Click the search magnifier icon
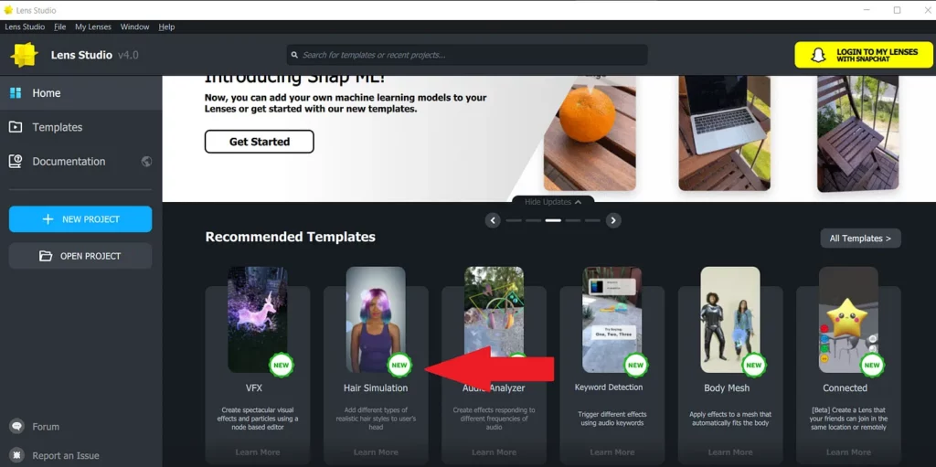 pyautogui.click(x=294, y=55)
